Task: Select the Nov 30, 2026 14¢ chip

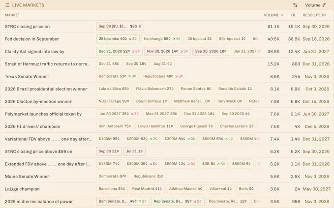Action: pyautogui.click(x=167, y=51)
